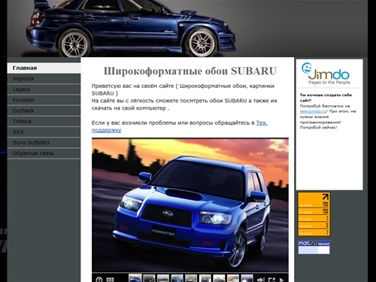Start the gallery slideshow play button
The image size is (376, 282).
point(282,280)
